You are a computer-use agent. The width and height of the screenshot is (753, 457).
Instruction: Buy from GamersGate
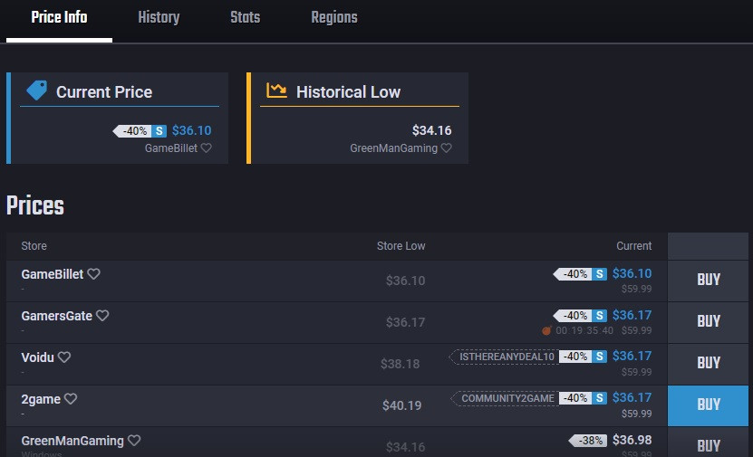(x=708, y=322)
